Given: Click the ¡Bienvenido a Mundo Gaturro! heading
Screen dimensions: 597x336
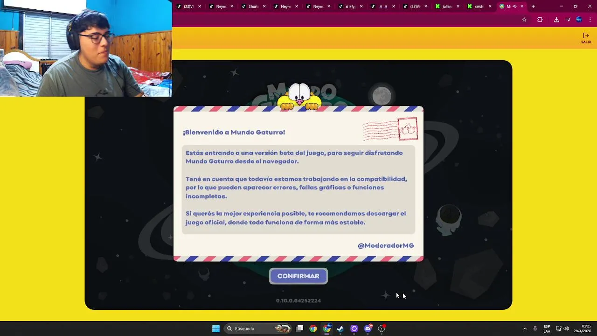Looking at the screenshot, I should click(234, 132).
